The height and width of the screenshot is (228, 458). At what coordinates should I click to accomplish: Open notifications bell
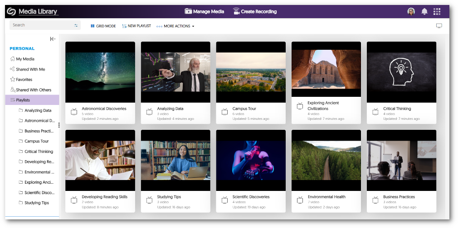424,12
